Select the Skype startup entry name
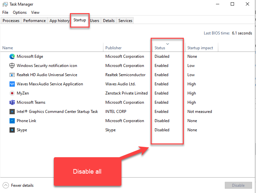 [22, 130]
